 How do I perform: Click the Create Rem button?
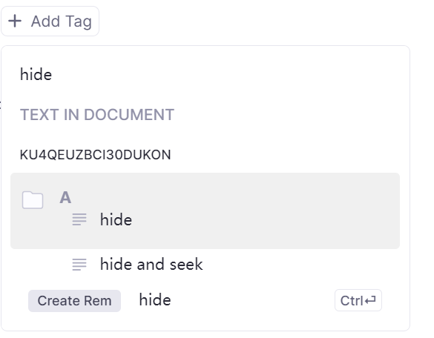tap(74, 301)
